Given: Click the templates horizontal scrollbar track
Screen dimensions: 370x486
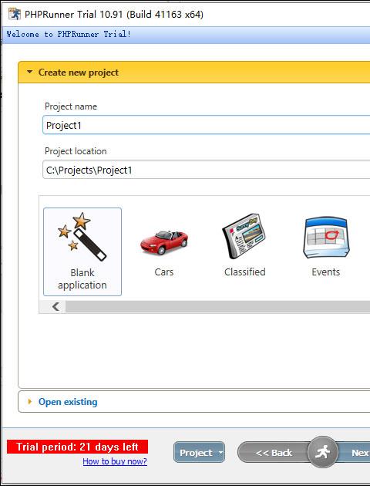Looking at the screenshot, I should click(x=217, y=307).
